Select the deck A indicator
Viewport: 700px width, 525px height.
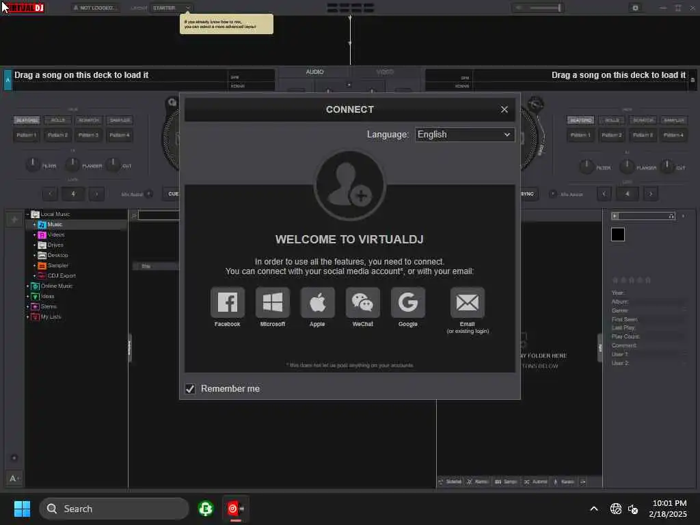(8, 80)
